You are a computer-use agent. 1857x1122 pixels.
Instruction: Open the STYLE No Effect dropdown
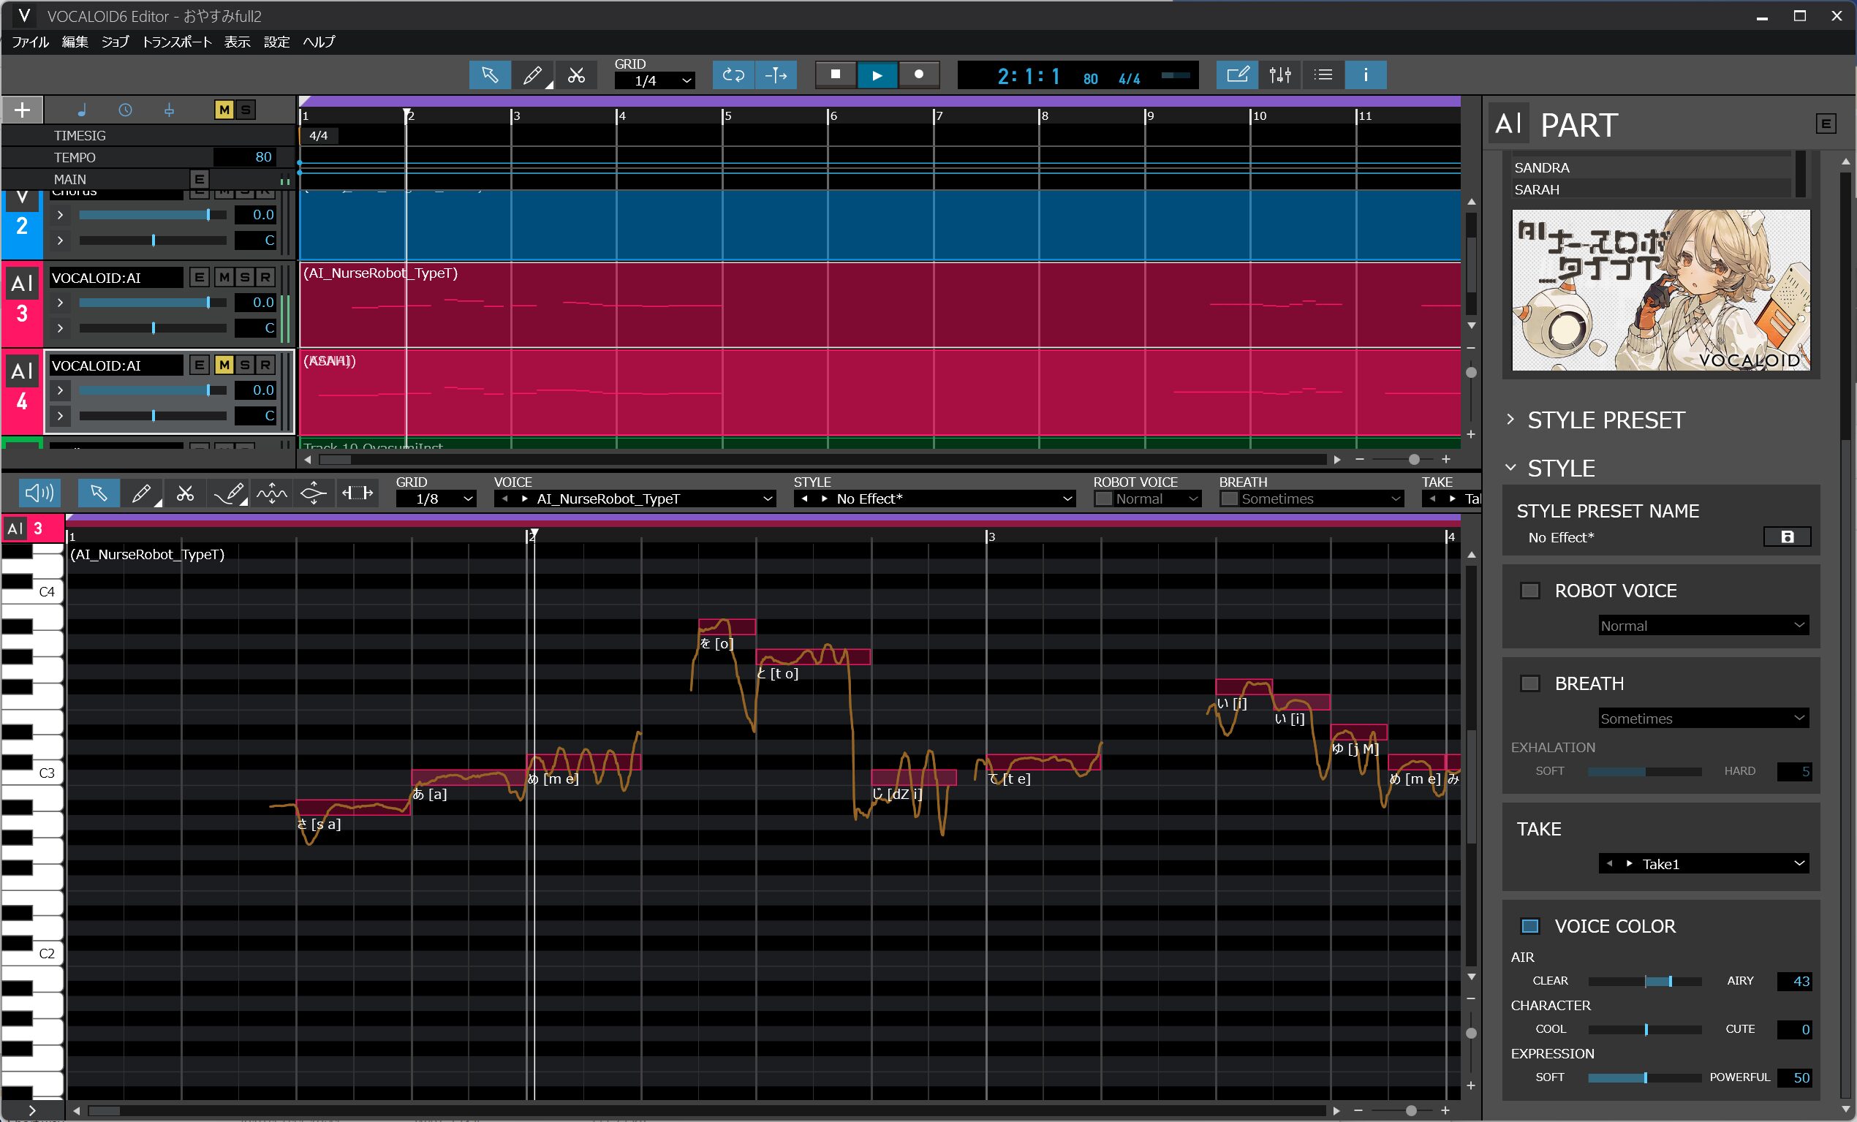tap(934, 499)
